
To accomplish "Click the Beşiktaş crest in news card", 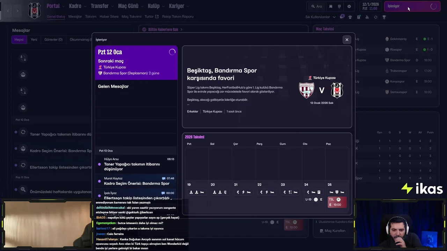I will [337, 90].
